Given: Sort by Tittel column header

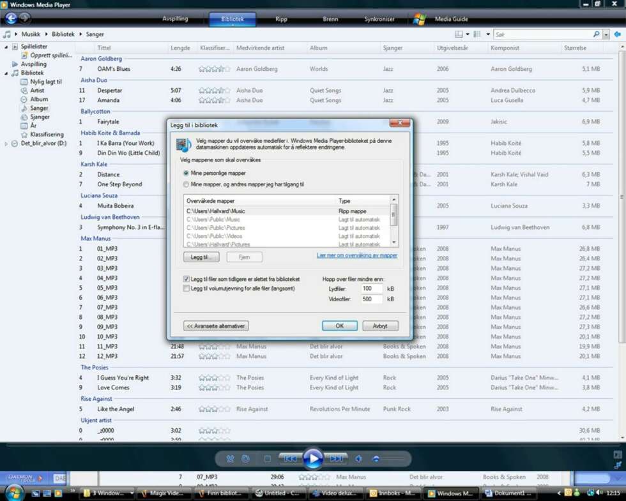Looking at the screenshot, I should pos(103,48).
